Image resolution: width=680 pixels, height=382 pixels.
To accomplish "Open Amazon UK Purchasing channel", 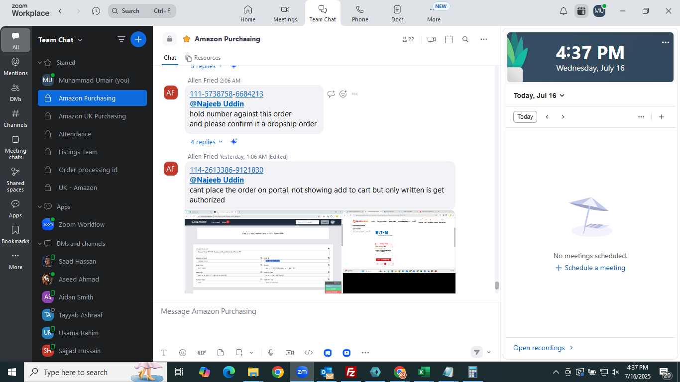I will [x=92, y=116].
